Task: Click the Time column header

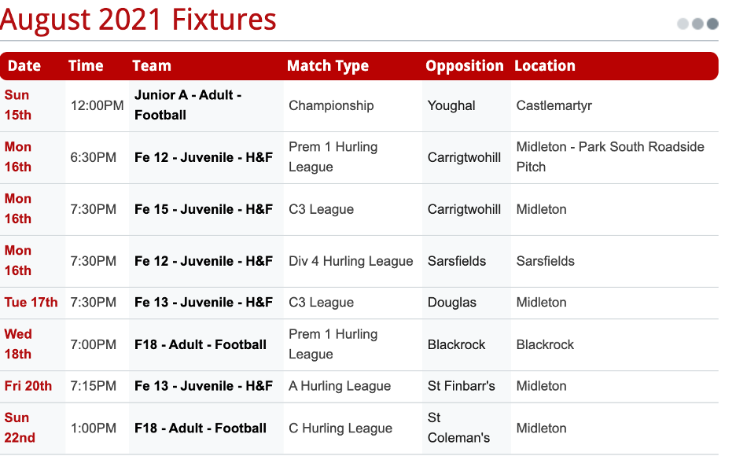Action: tap(86, 66)
